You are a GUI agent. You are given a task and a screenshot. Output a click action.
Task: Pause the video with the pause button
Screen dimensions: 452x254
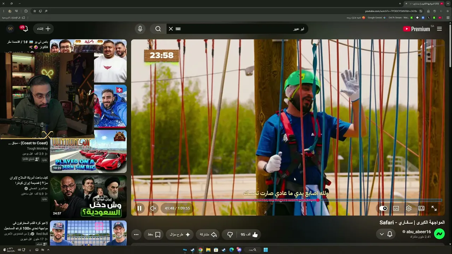[x=139, y=208]
